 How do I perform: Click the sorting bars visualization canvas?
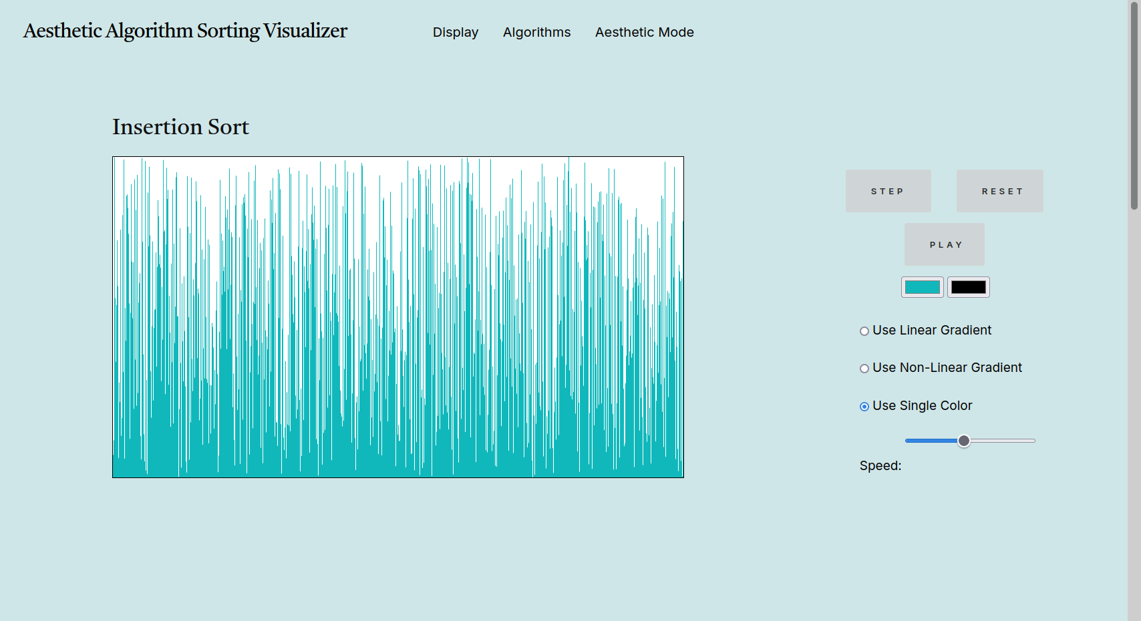pyautogui.click(x=398, y=317)
